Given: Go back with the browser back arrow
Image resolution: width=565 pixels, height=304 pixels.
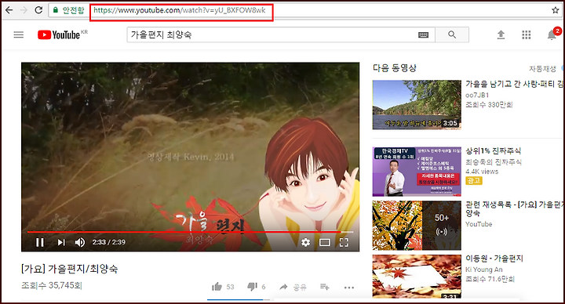Looking at the screenshot, I should [x=9, y=10].
